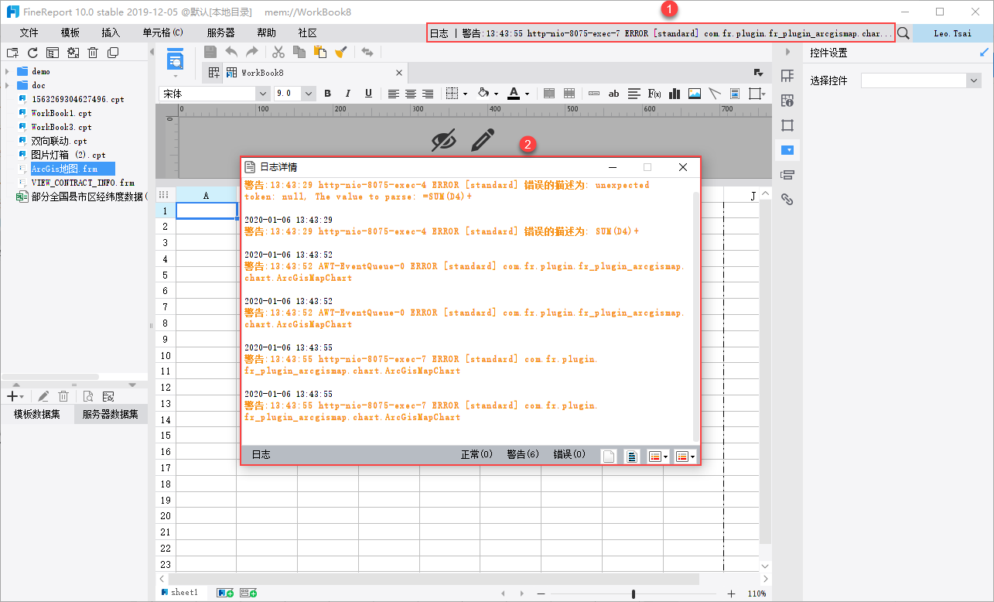Screen dimensions: 994x602
Task: Switch to 模板数据集 tab
Action: (x=37, y=414)
